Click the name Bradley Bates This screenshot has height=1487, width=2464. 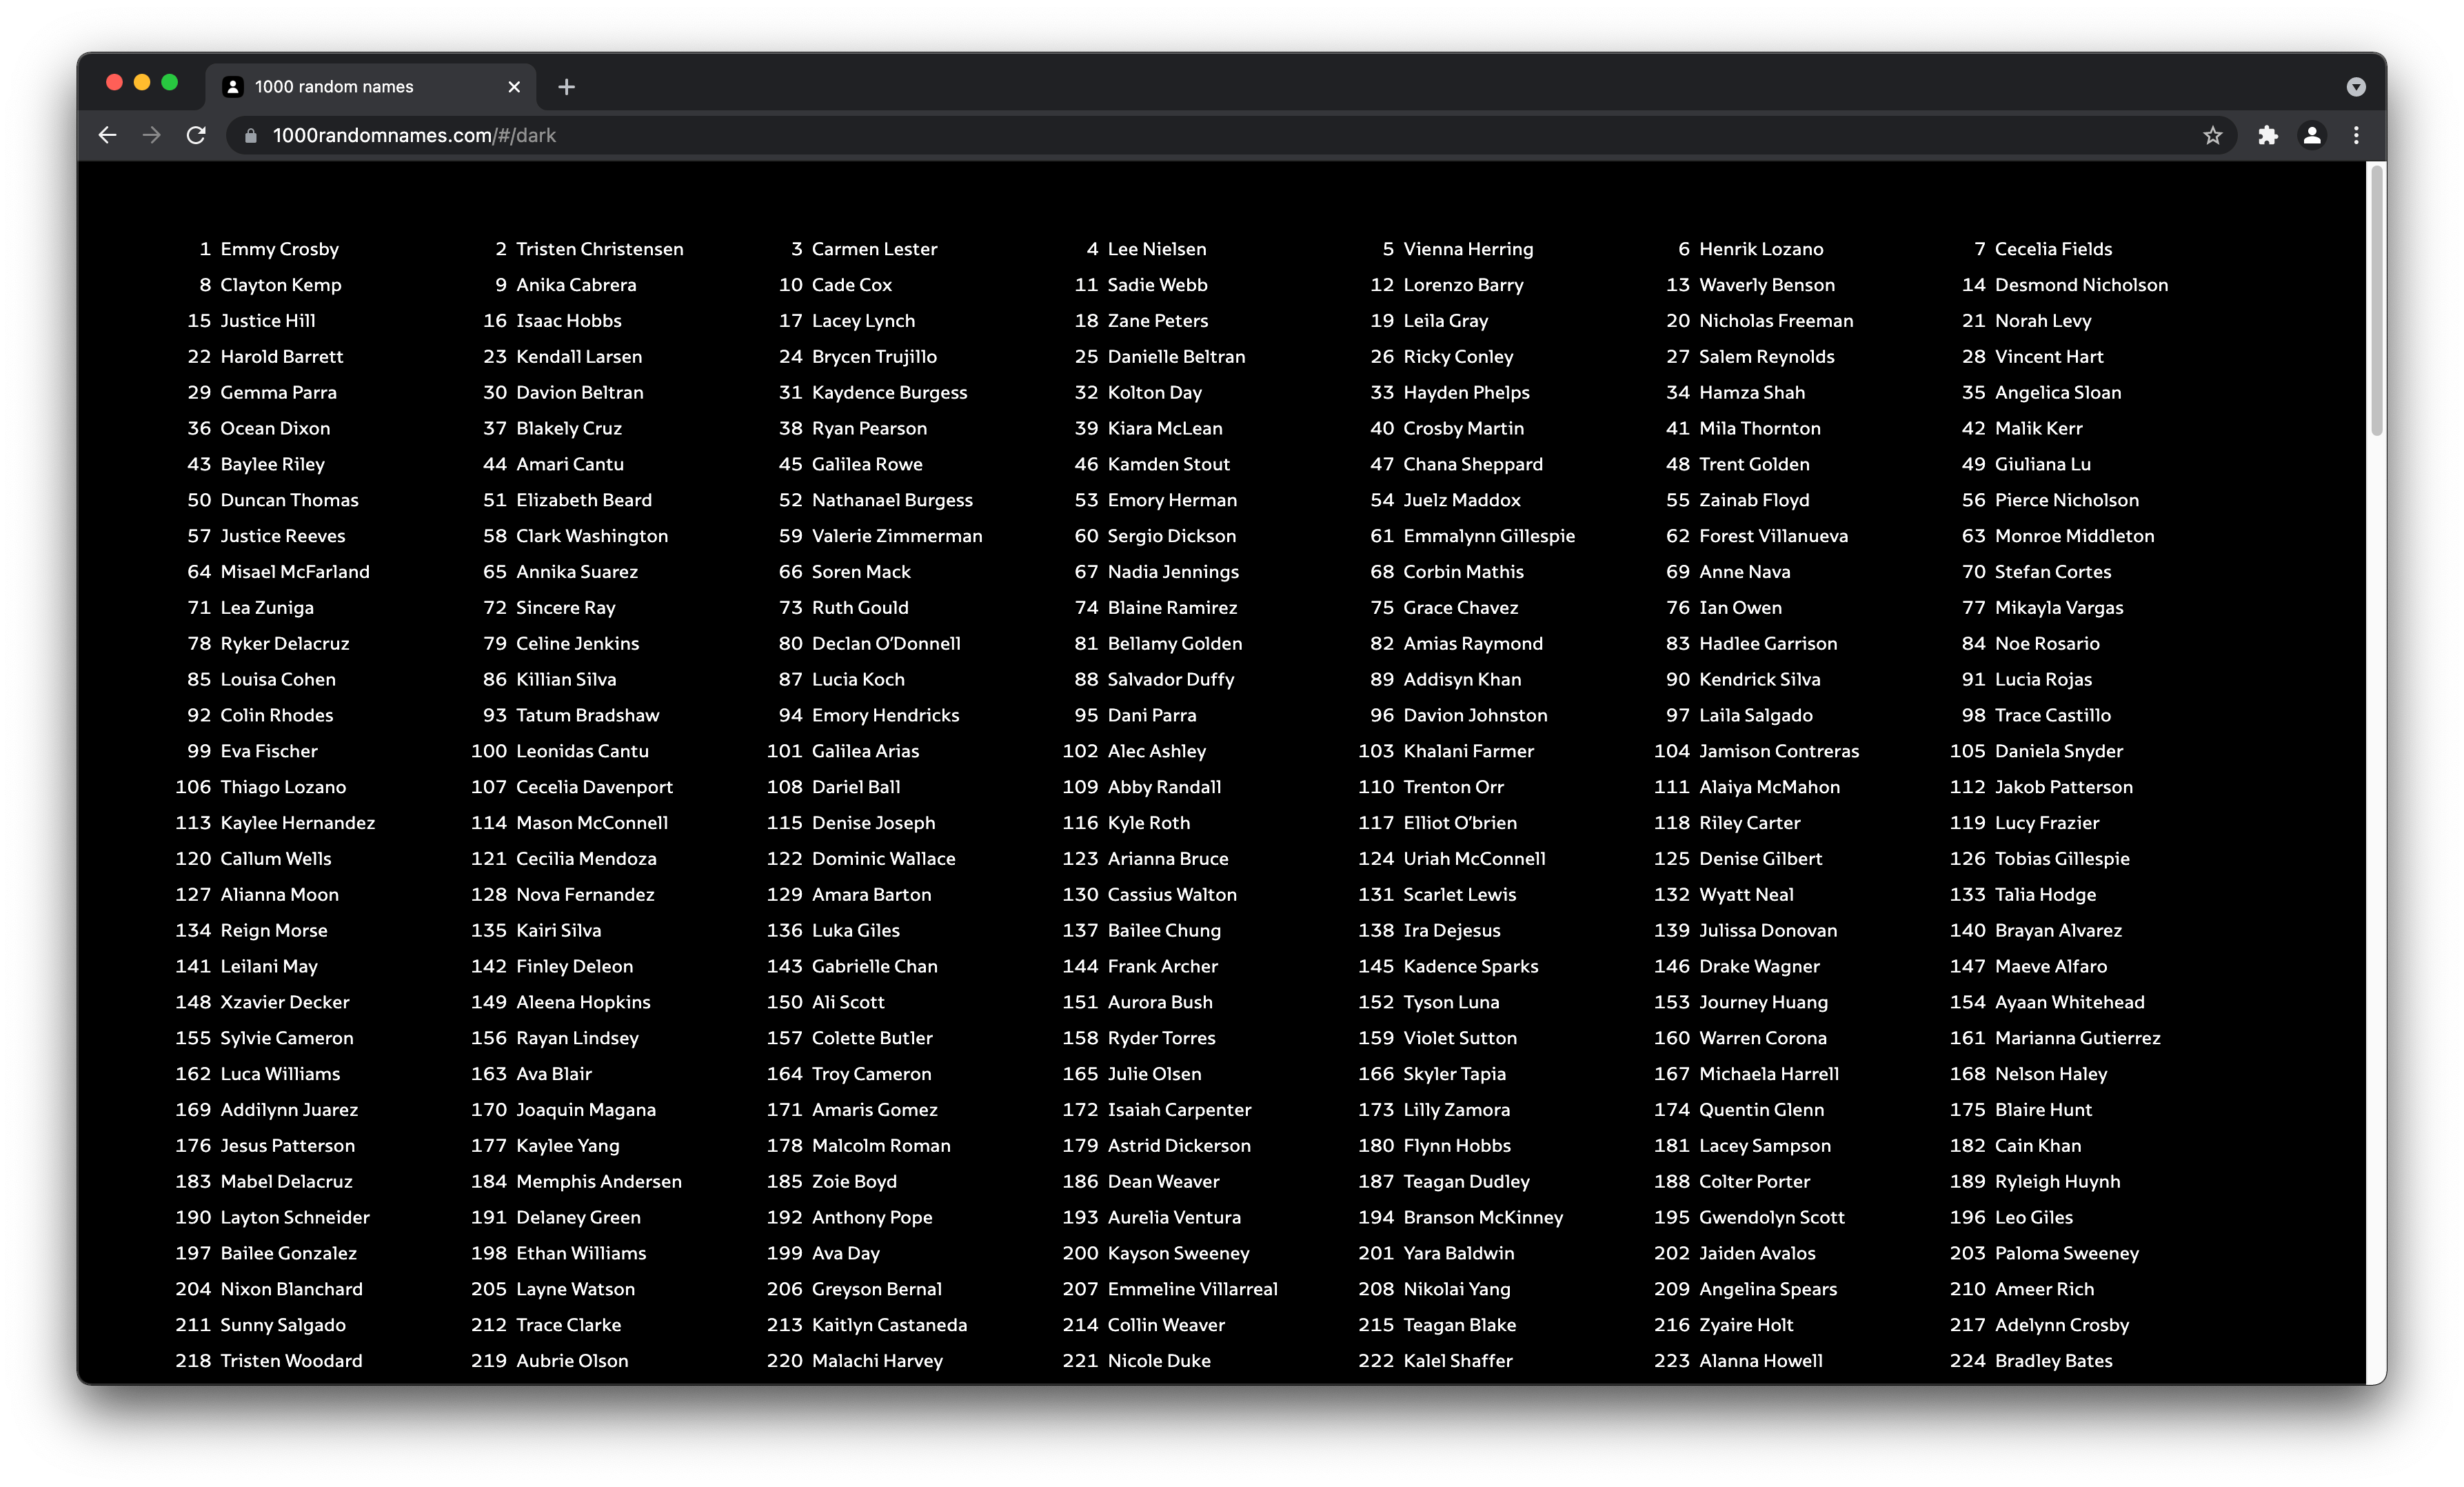point(2053,1361)
